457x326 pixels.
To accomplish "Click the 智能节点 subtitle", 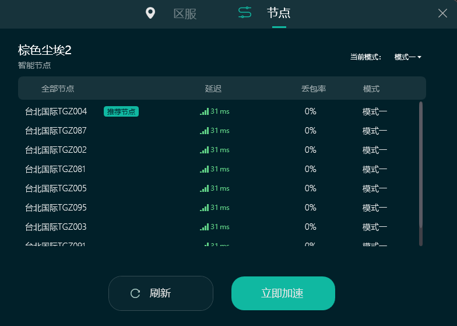I will [34, 65].
